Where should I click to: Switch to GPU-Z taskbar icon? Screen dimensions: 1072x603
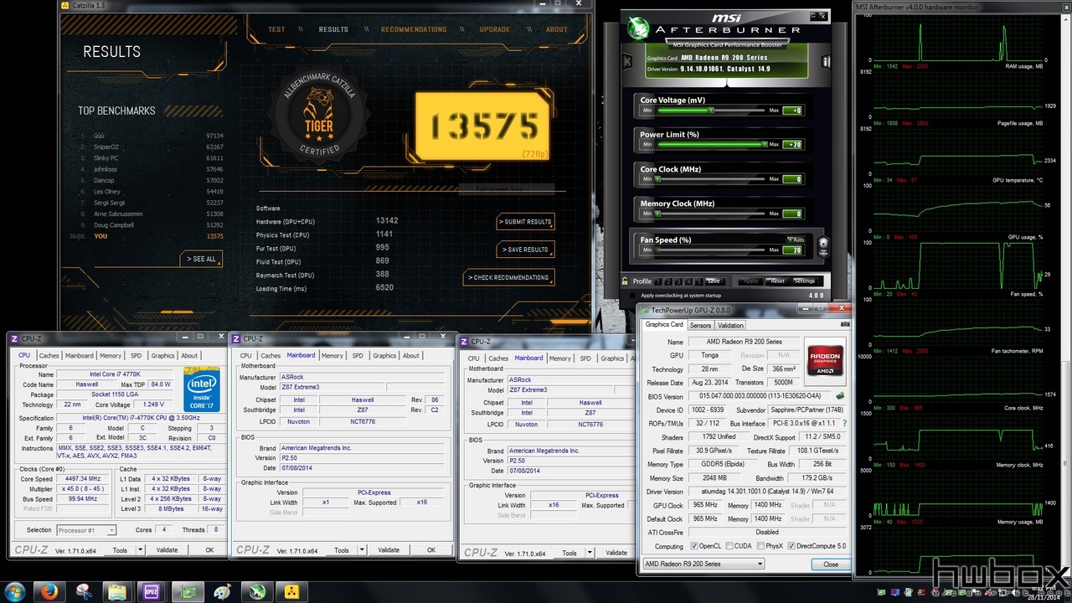coord(187,591)
